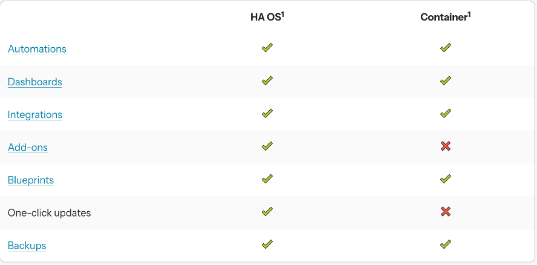Click the One-click updates row label
This screenshot has width=537, height=265.
(x=49, y=213)
